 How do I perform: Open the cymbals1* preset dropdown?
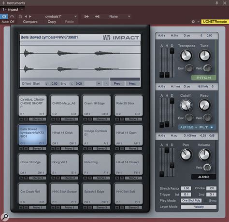[75, 16]
